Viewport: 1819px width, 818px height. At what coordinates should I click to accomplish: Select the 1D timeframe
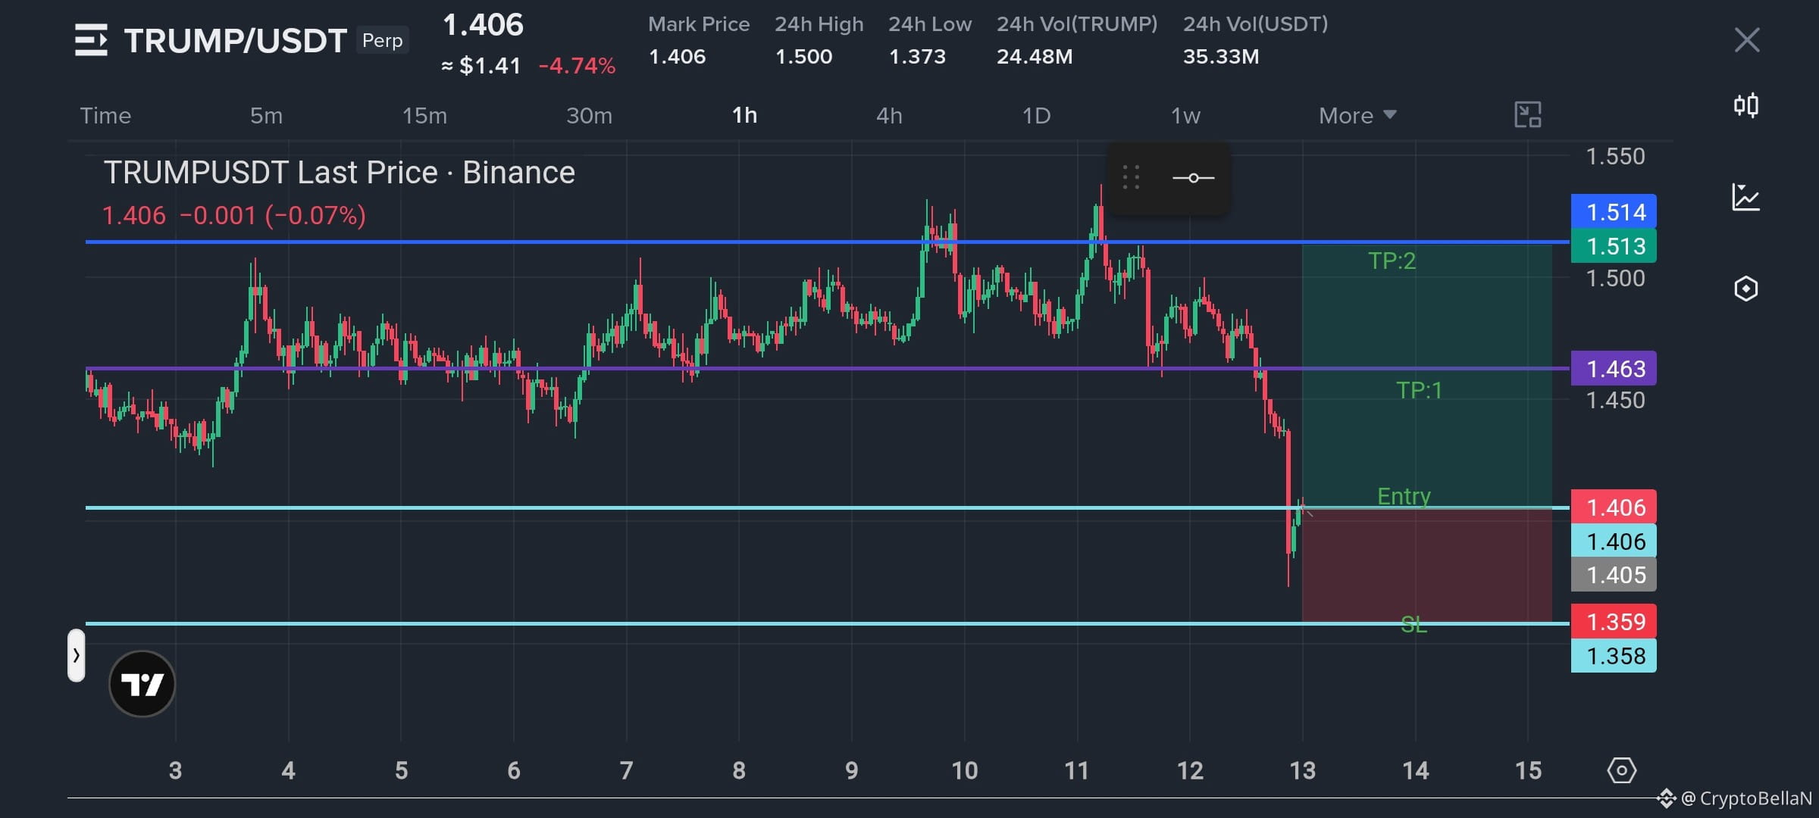pos(1036,116)
